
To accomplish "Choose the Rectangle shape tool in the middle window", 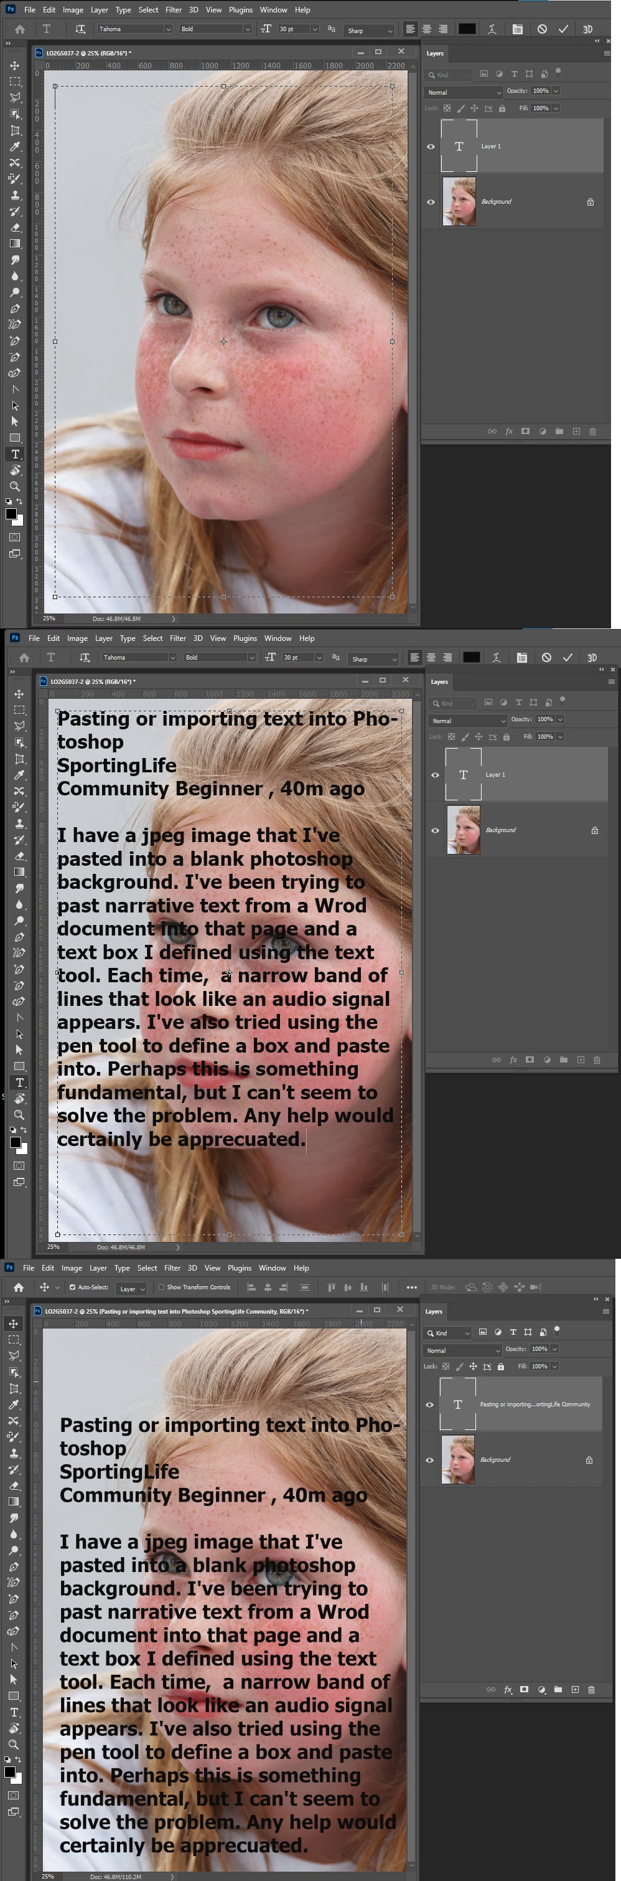I will (x=19, y=1066).
